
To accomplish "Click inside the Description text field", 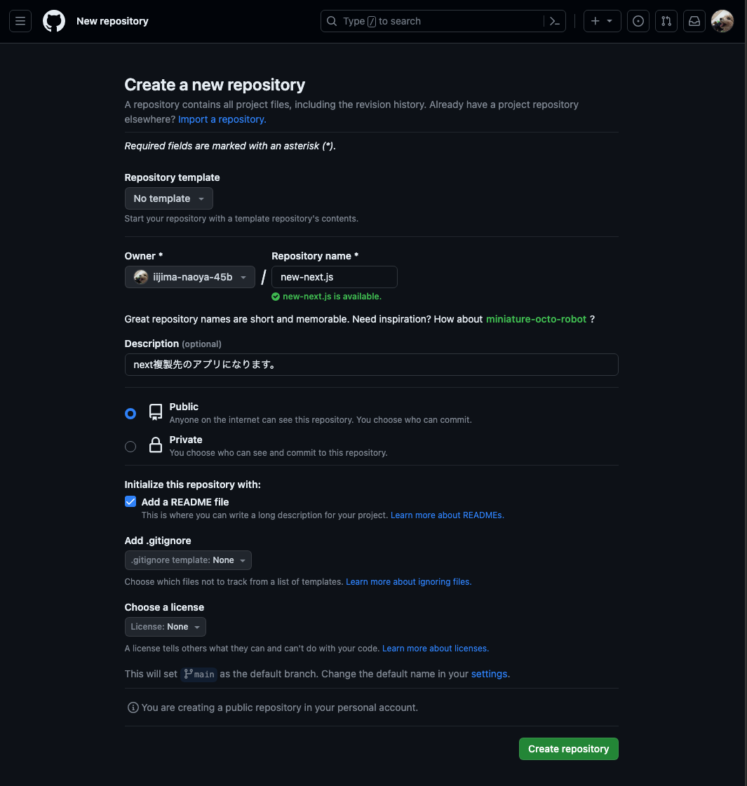I will point(371,365).
